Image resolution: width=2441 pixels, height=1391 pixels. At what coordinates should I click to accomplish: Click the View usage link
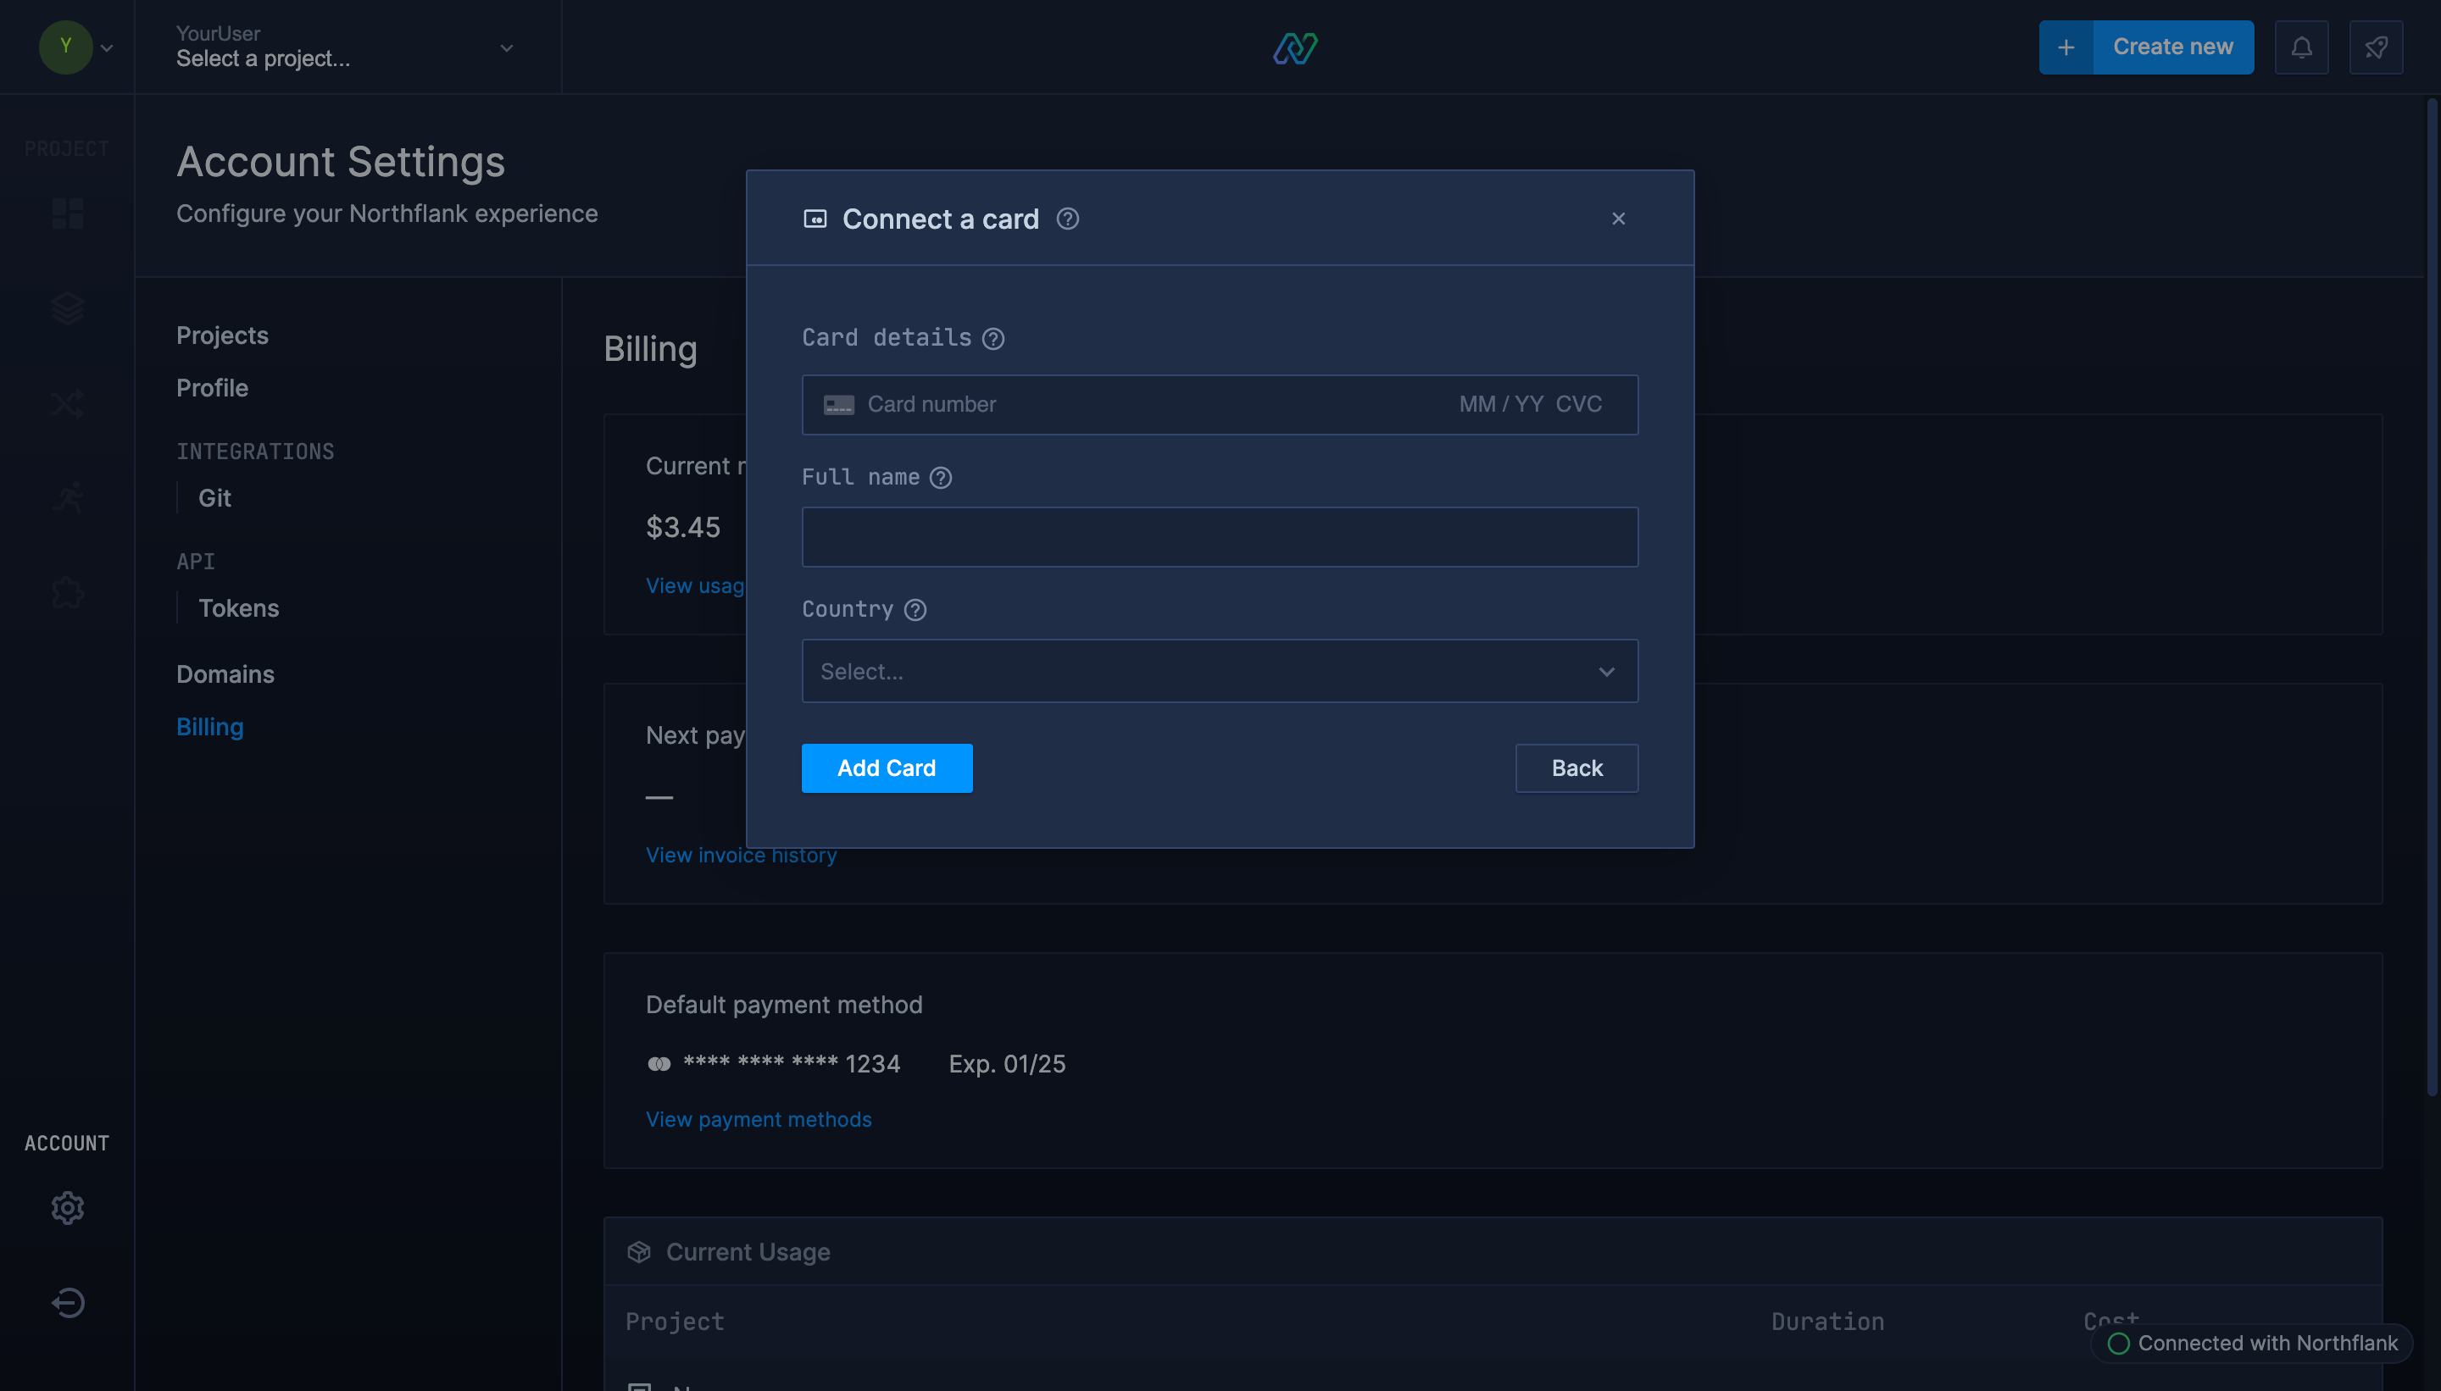click(695, 585)
